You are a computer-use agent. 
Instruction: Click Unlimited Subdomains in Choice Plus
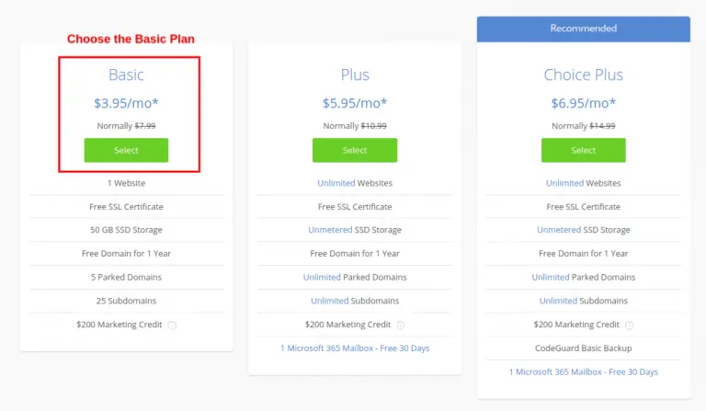tap(584, 301)
